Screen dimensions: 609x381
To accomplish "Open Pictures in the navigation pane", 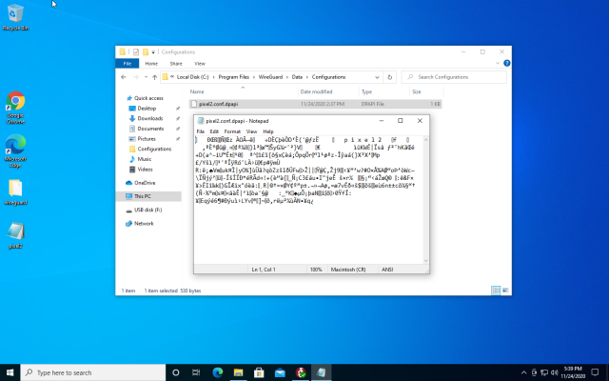I will (147, 139).
